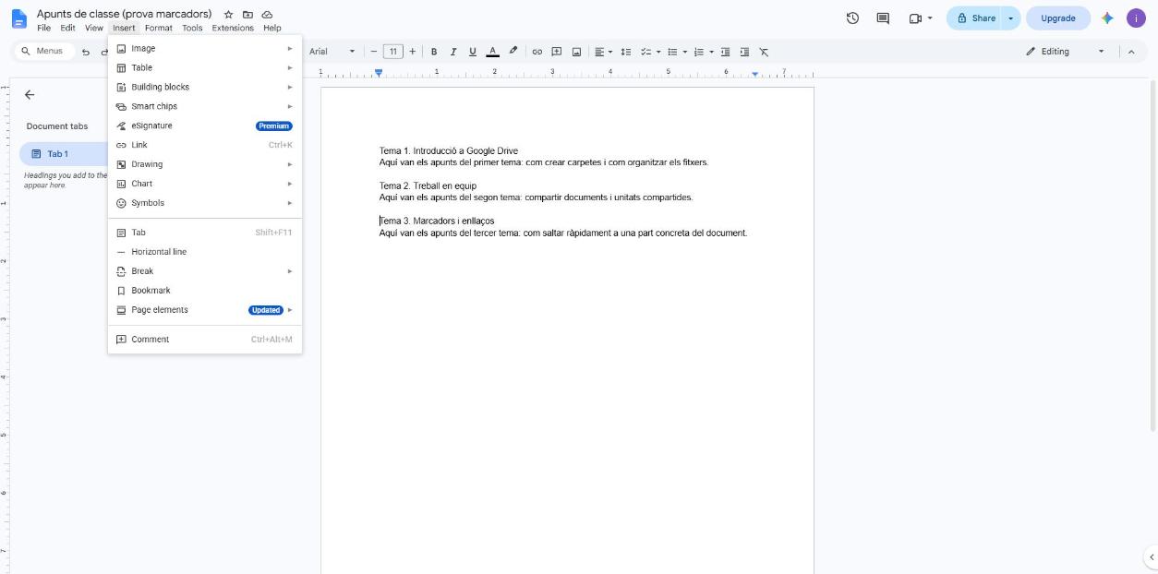This screenshot has height=574, width=1158.
Task: Move document using folder icon
Action: tap(247, 14)
